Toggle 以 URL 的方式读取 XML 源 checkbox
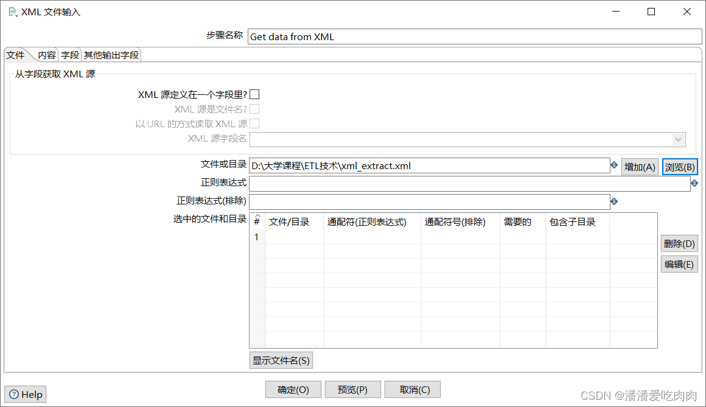This screenshot has height=407, width=706. (254, 123)
